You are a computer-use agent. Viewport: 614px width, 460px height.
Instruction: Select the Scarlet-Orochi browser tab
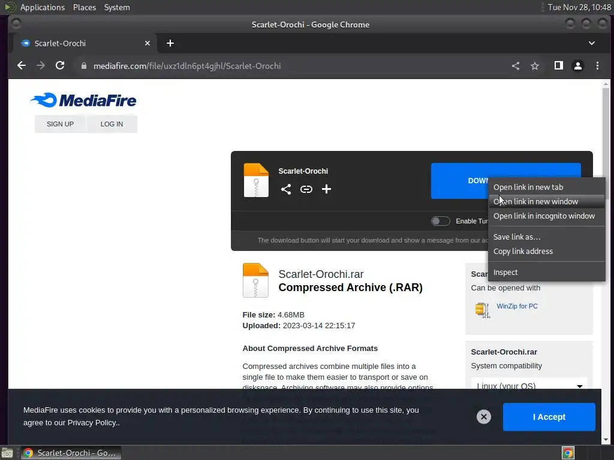pos(85,43)
